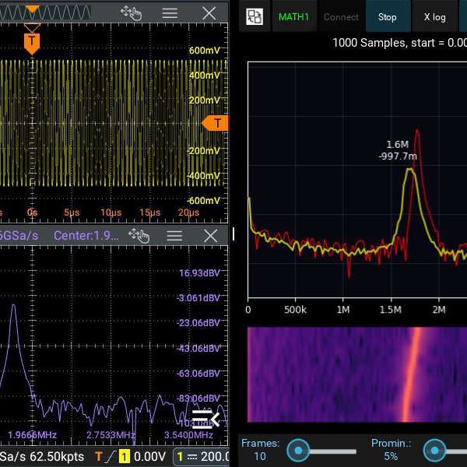
Task: Click the window divider handle bar
Action: 233,233
